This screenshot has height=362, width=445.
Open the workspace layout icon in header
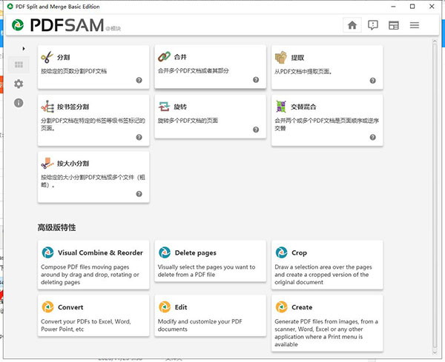(394, 25)
